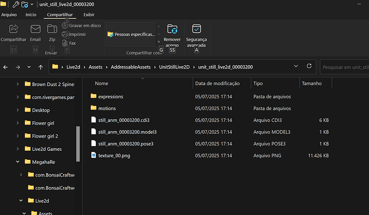
Task: Click Gravar em disco option
Action: pos(81,26)
